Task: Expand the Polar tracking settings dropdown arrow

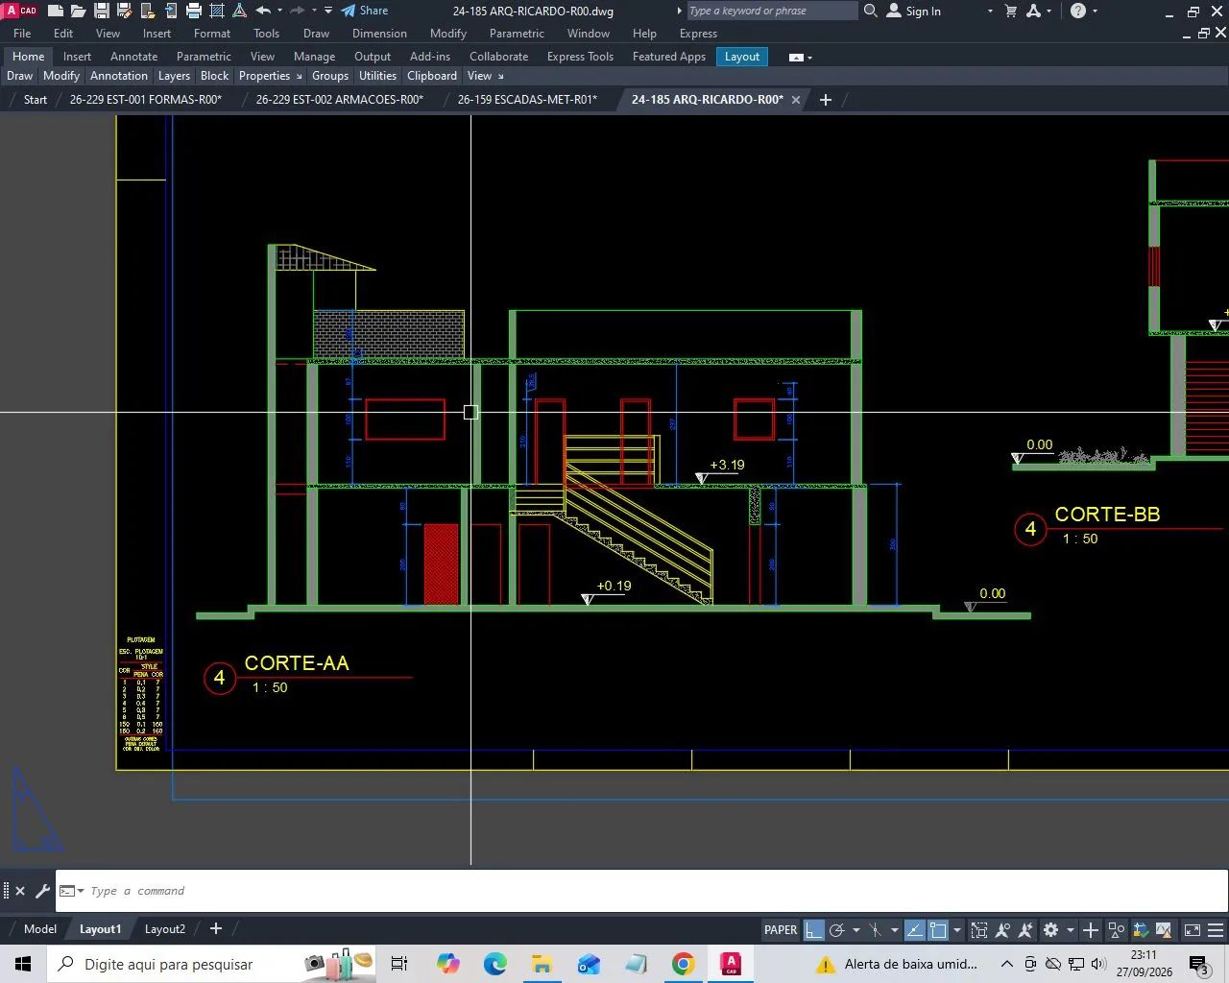Action: pos(856,929)
